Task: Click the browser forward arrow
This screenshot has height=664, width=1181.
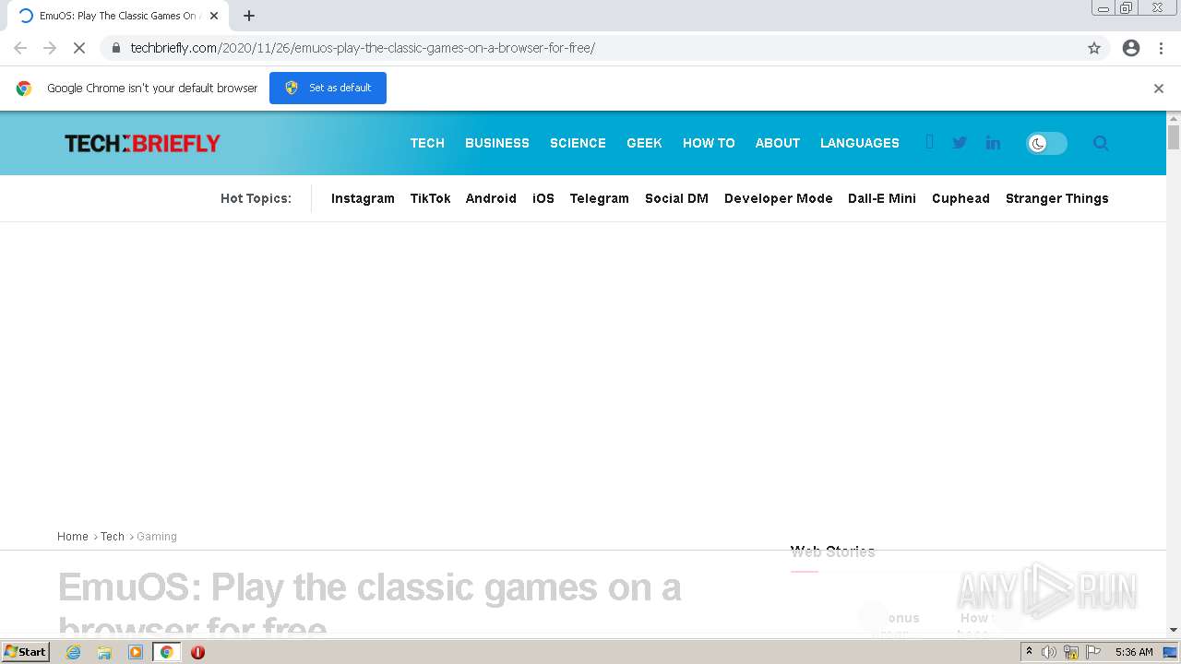Action: [x=50, y=48]
